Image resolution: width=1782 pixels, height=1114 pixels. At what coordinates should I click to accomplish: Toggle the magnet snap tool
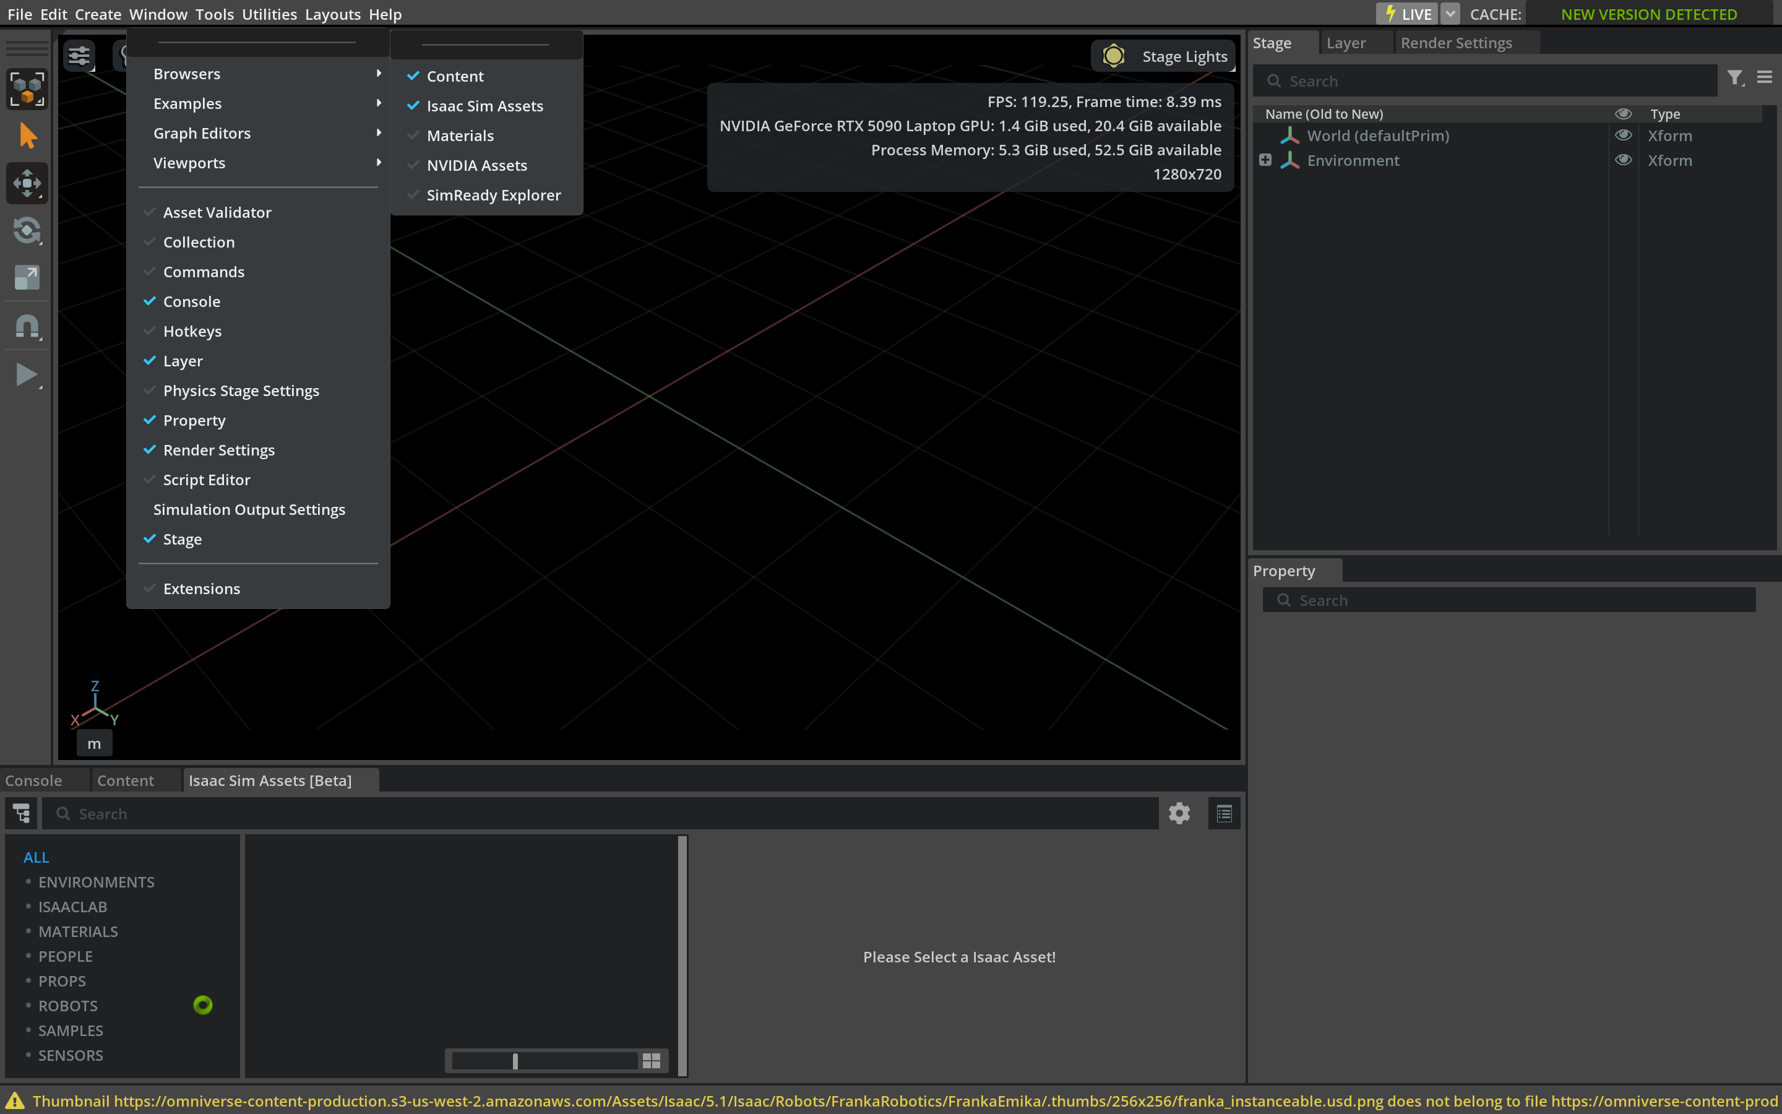(27, 326)
